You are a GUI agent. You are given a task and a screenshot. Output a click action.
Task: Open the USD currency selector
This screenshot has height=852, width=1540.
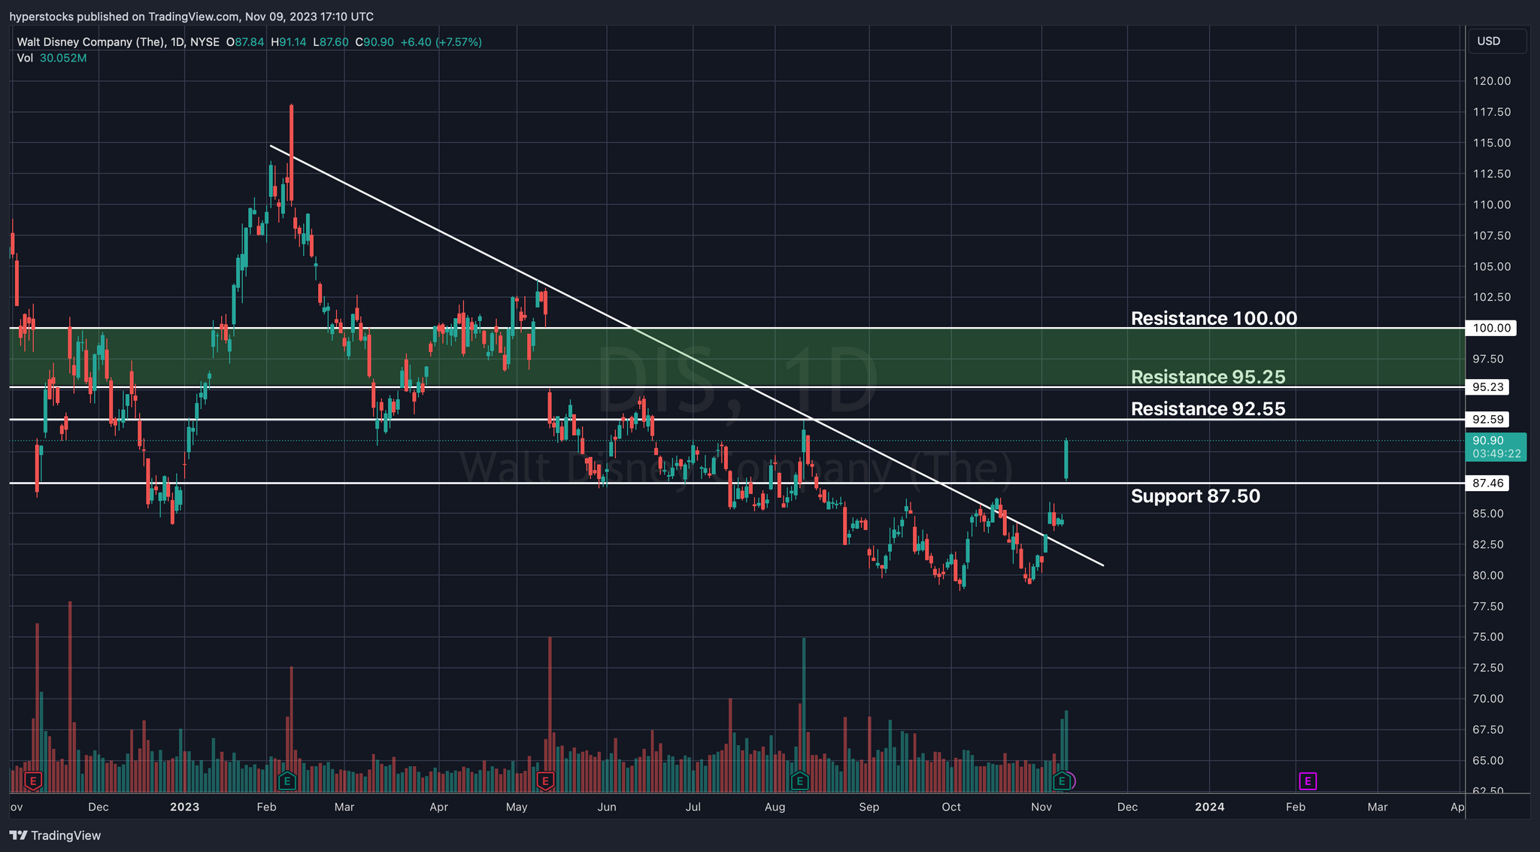1496,41
